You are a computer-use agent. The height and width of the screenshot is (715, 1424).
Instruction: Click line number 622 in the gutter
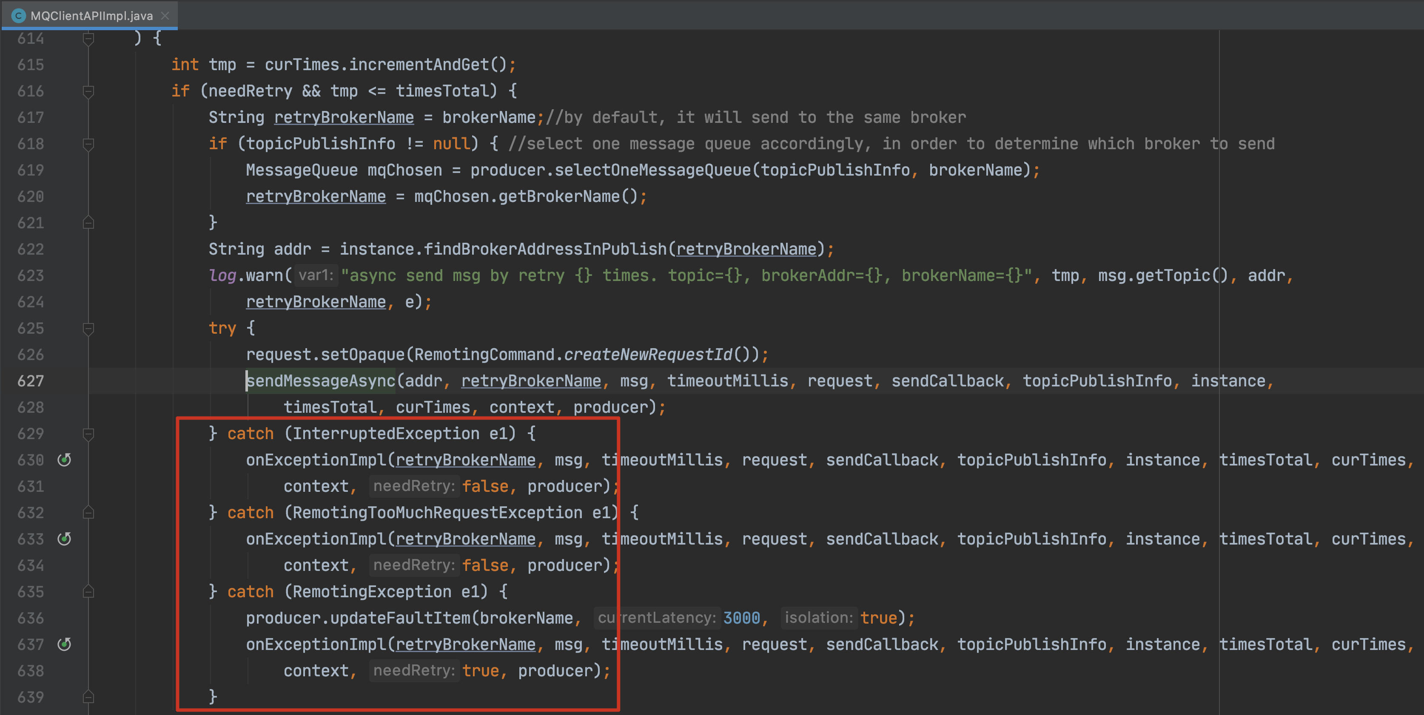pos(30,249)
